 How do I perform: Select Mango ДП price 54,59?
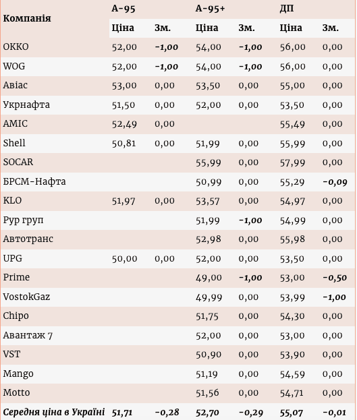[x=292, y=374]
